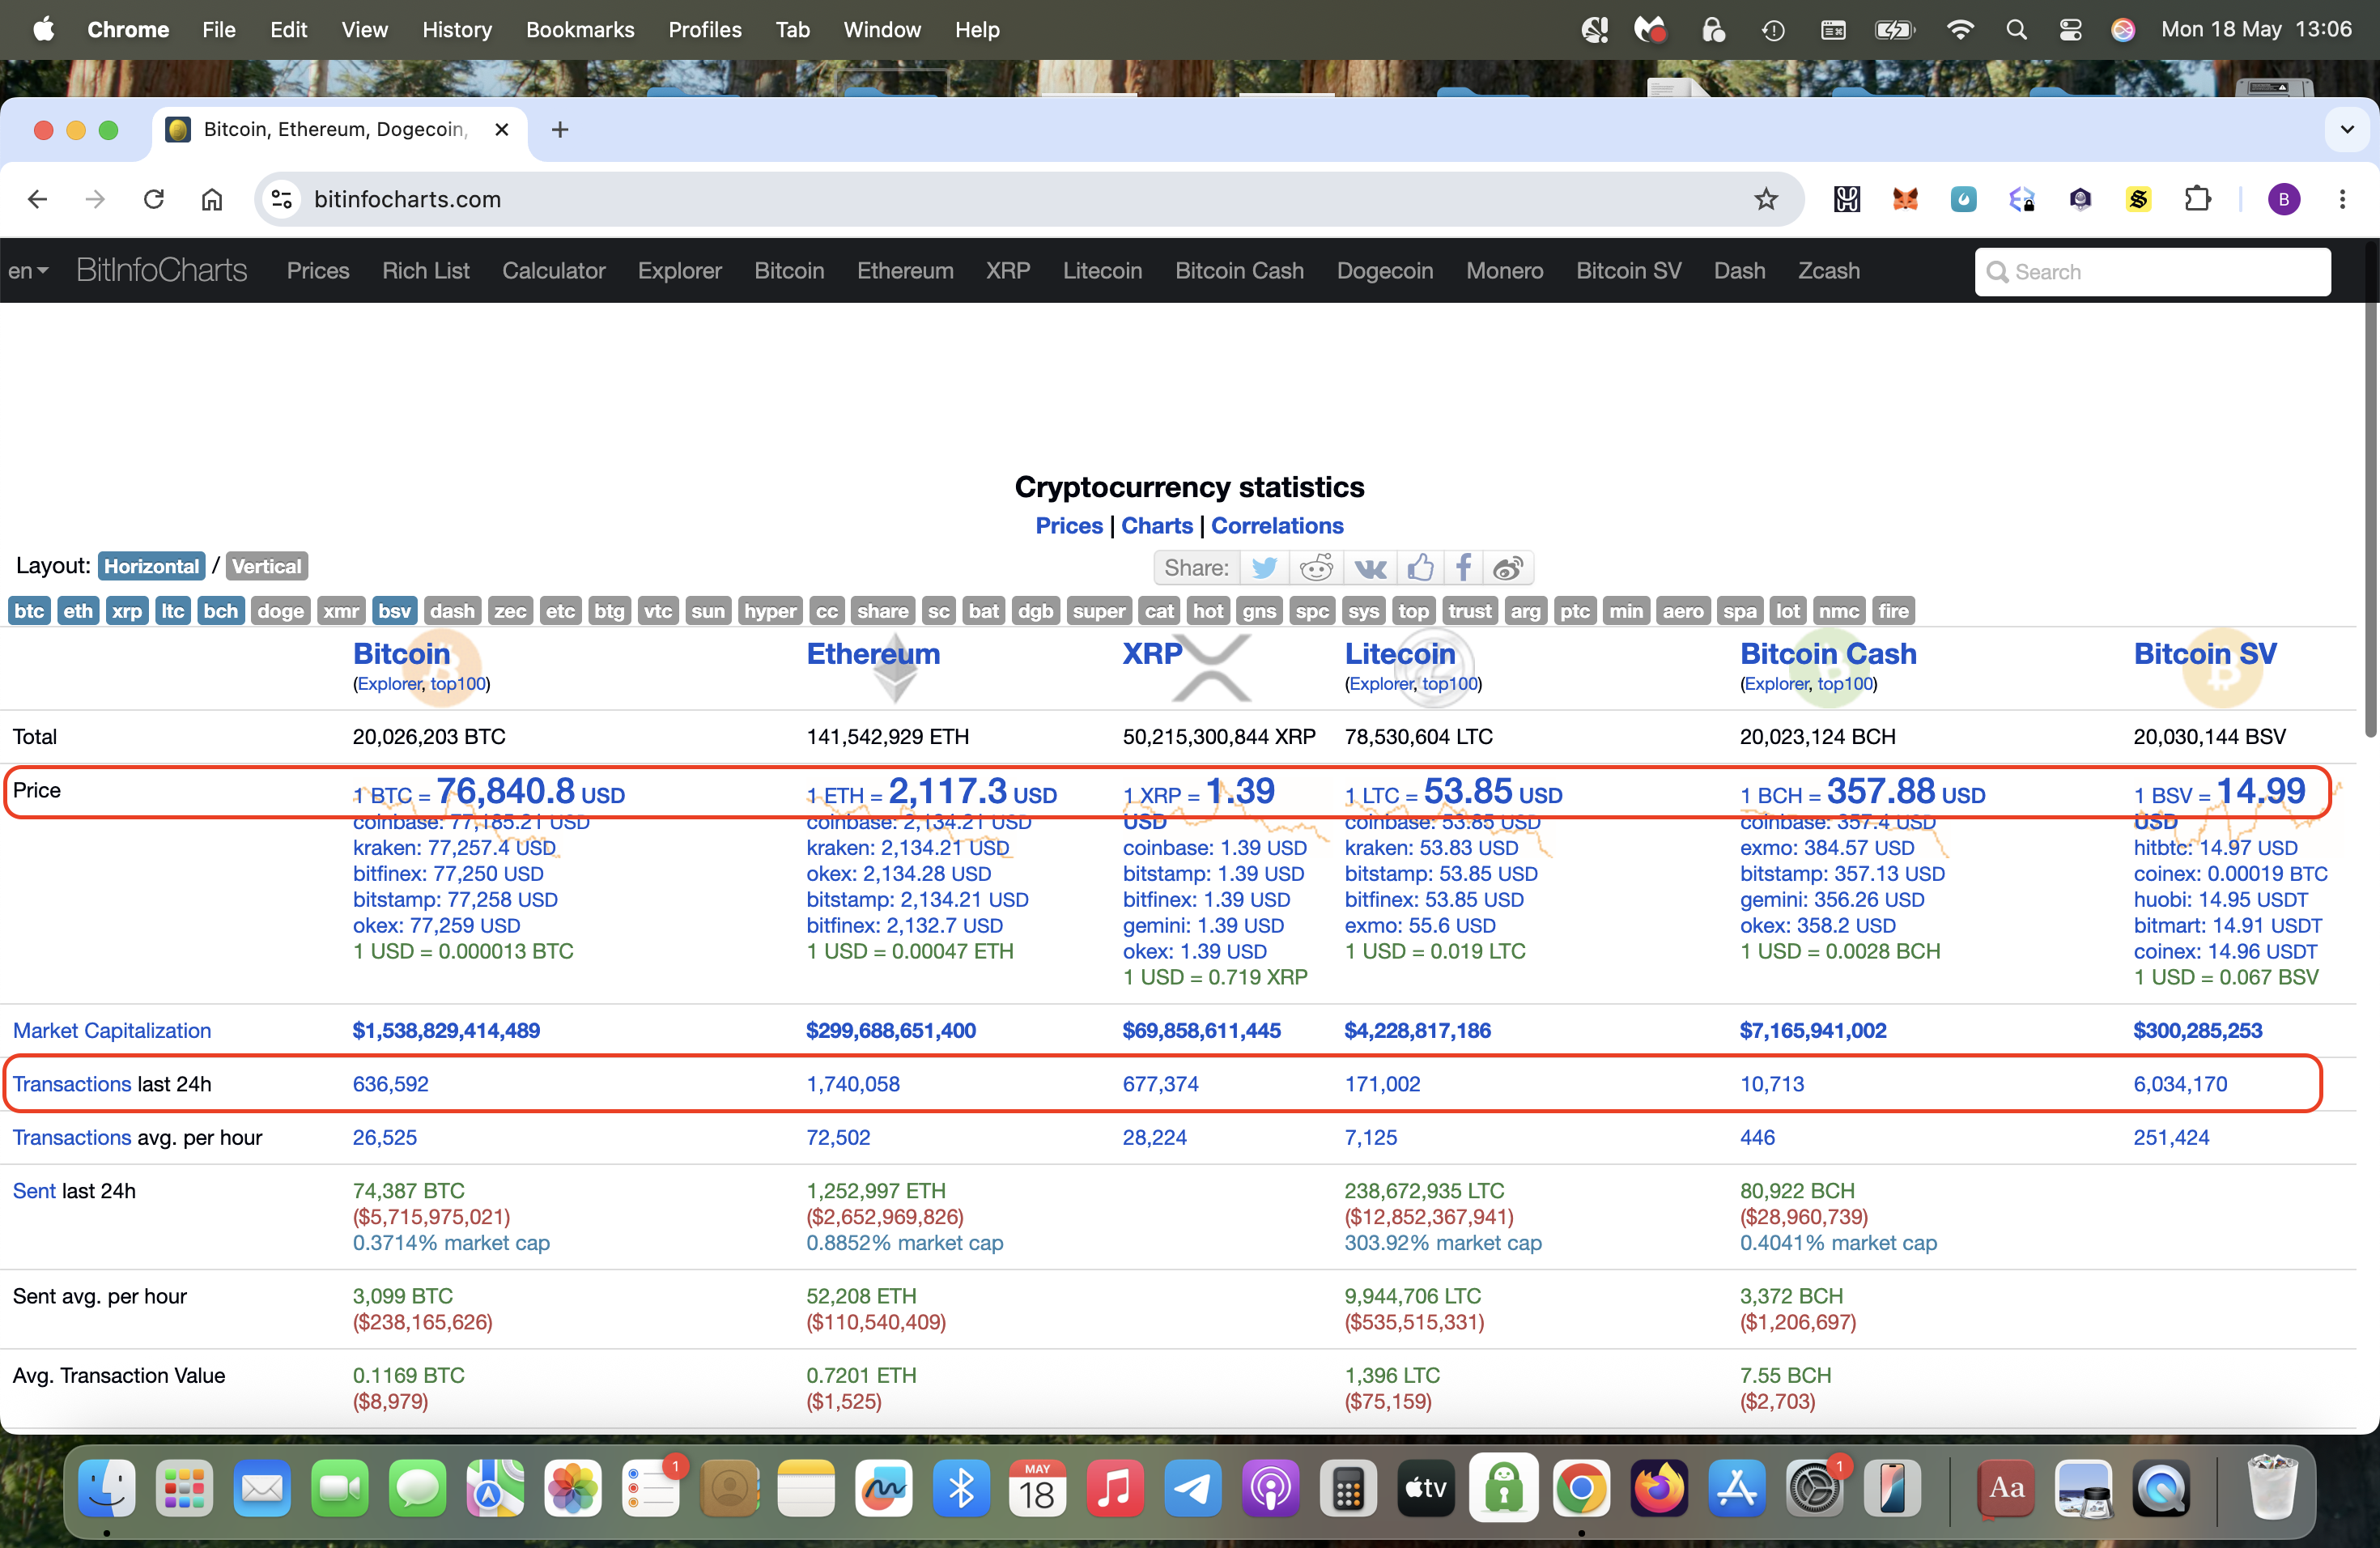This screenshot has width=2380, height=1548.
Task: Open the Sent last 24h link
Action: [x=34, y=1191]
